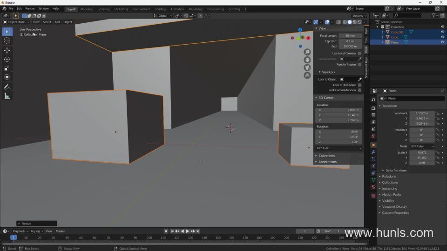Viewport: 447px width, 251px height.
Task: Enable Lock to 3D Cursor checkbox
Action: 359,85
